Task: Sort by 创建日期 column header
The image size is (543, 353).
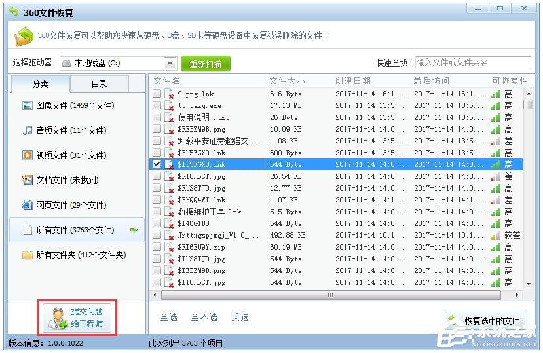Action: click(353, 81)
